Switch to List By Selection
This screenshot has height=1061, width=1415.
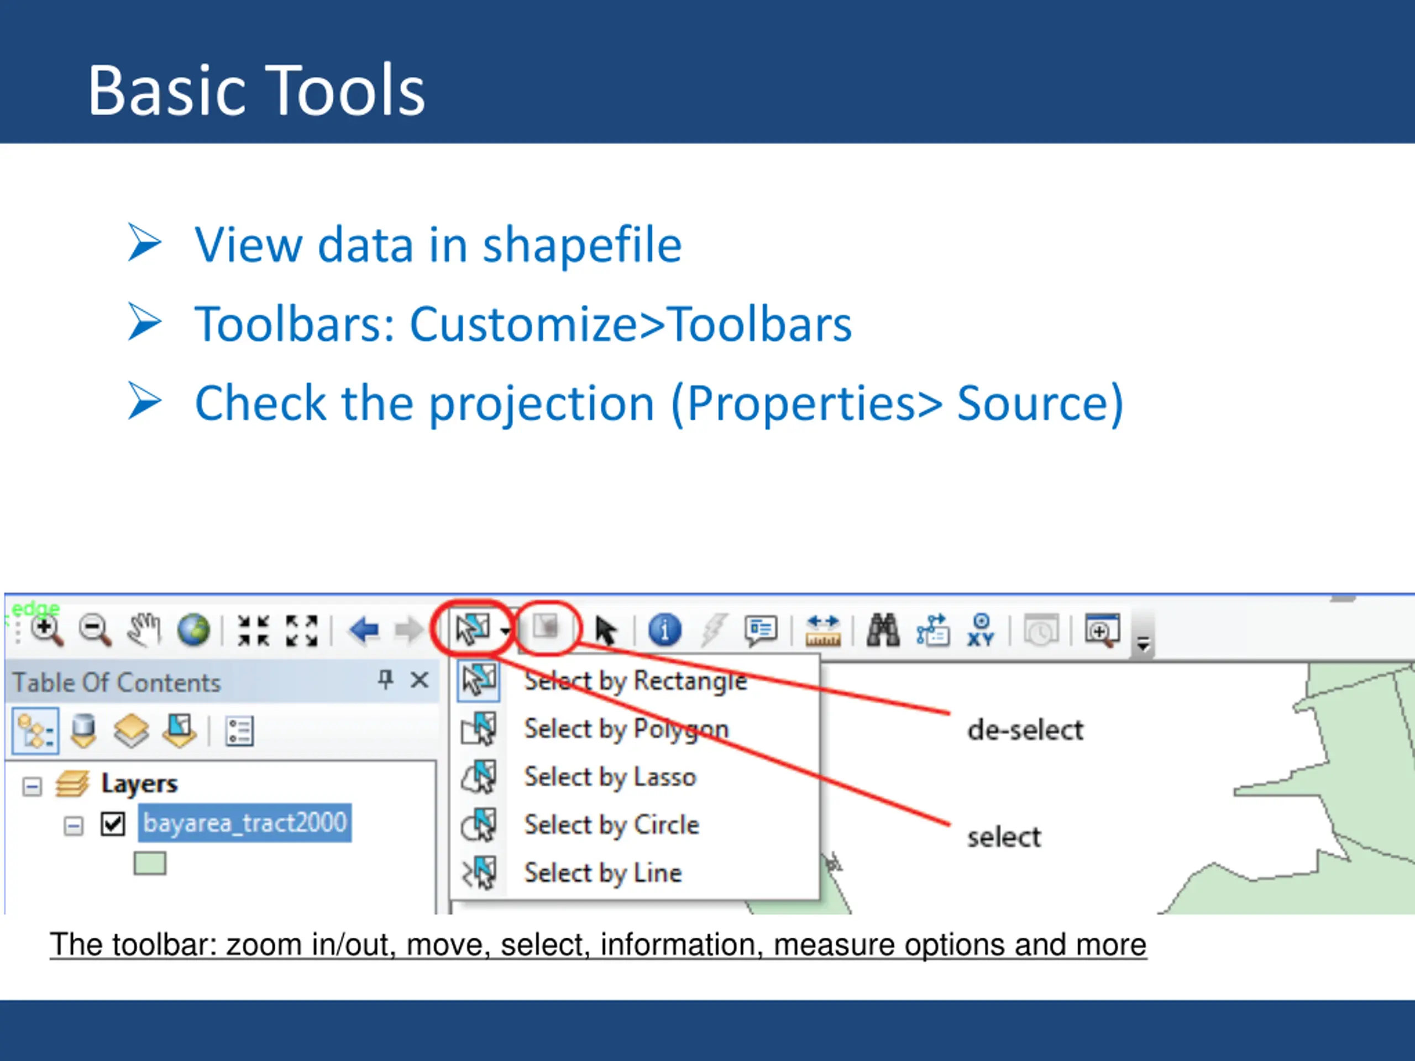[179, 731]
